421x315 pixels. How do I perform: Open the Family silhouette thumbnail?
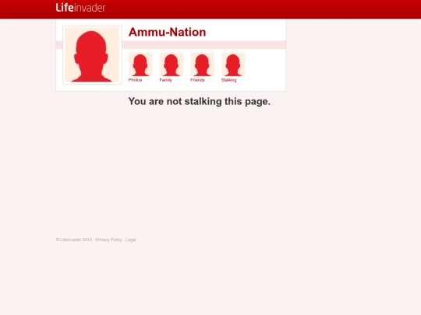click(172, 65)
